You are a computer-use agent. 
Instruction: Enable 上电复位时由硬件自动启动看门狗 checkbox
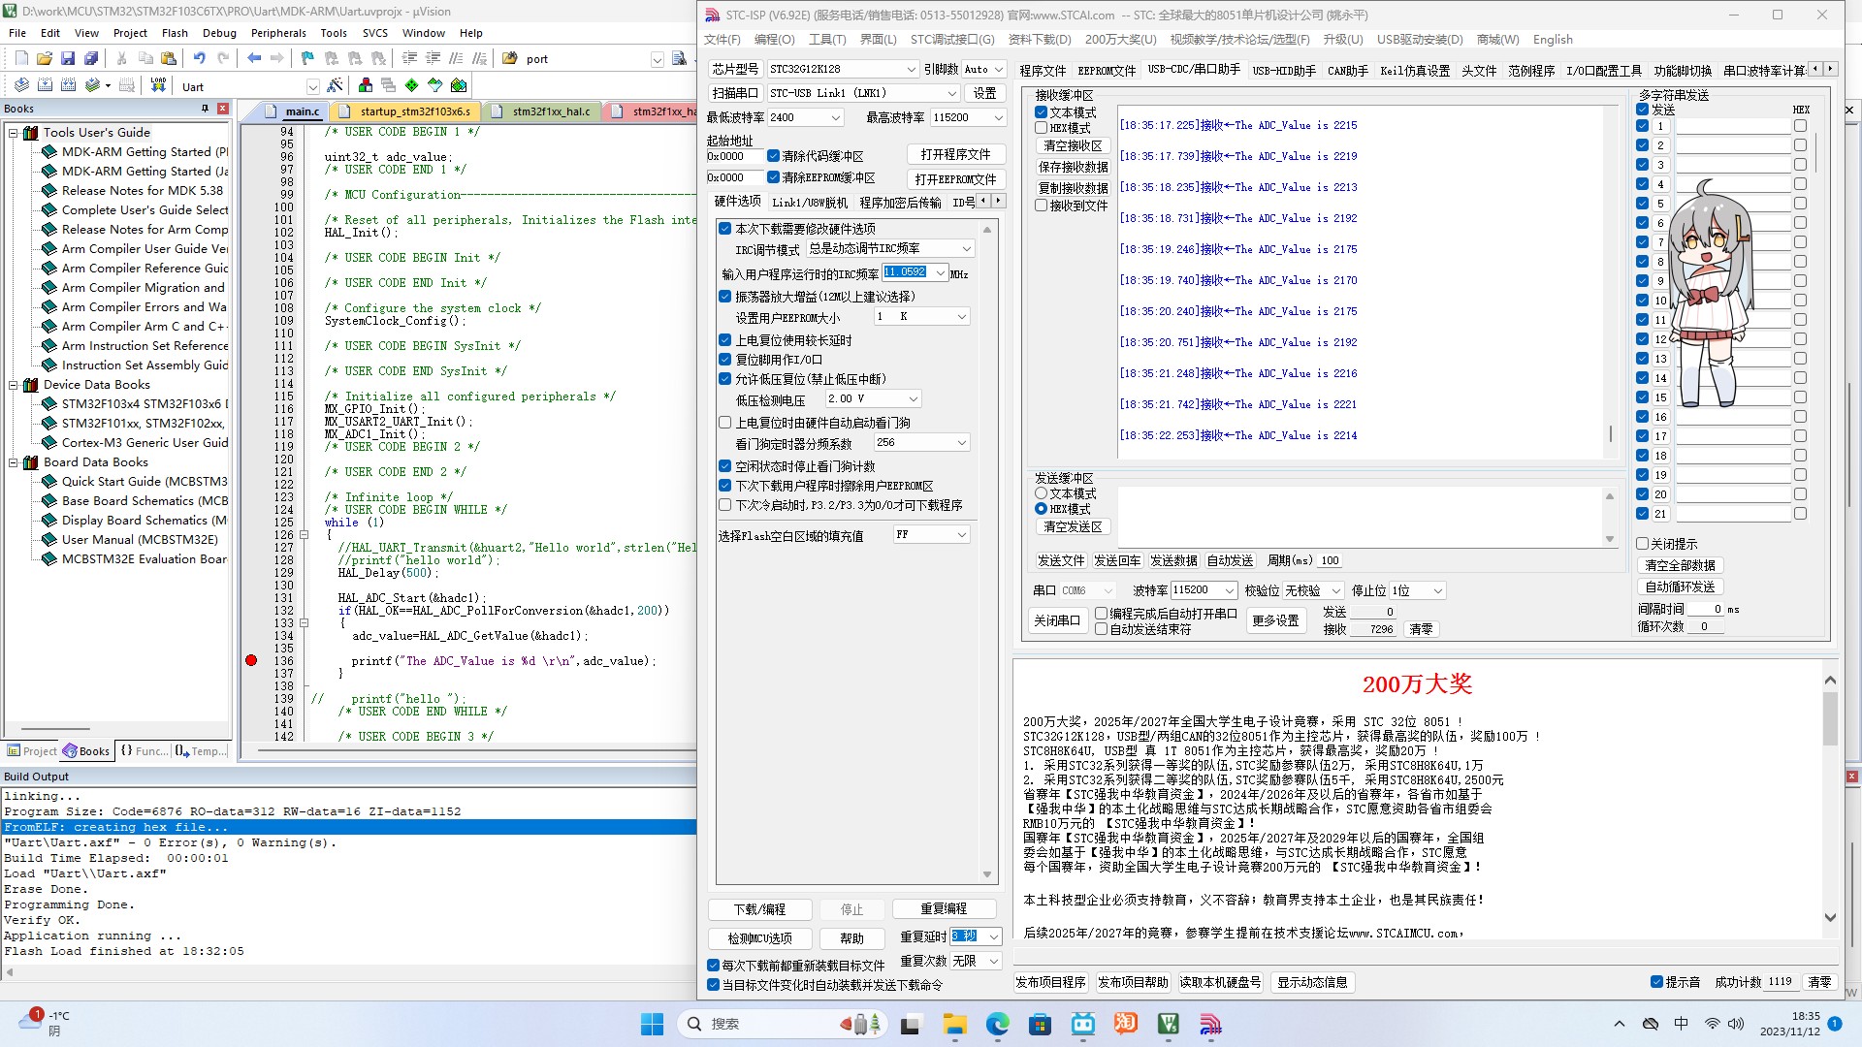(x=724, y=423)
